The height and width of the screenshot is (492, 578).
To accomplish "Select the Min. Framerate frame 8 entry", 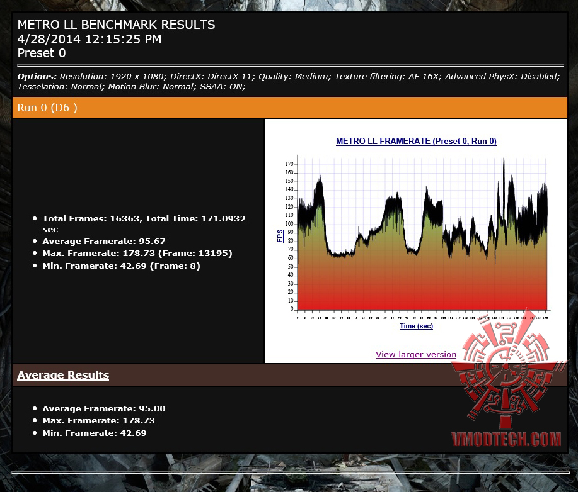I will click(121, 266).
